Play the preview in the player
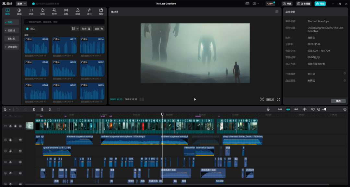Viewport: 350px width, 187px height. point(195,99)
